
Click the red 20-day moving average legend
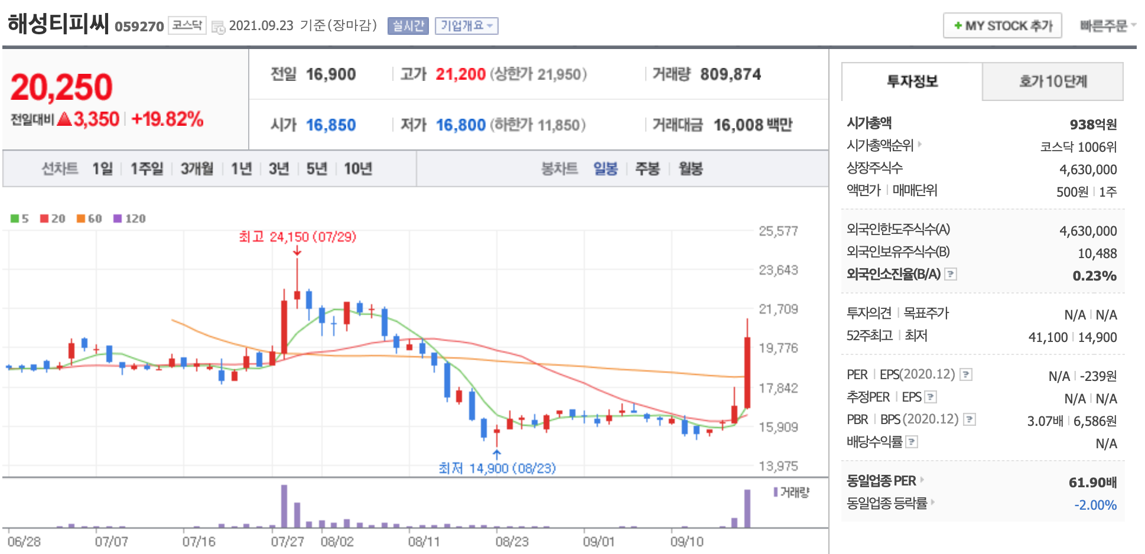click(x=53, y=219)
